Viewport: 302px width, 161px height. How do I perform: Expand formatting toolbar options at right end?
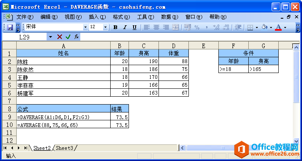tap(298, 27)
